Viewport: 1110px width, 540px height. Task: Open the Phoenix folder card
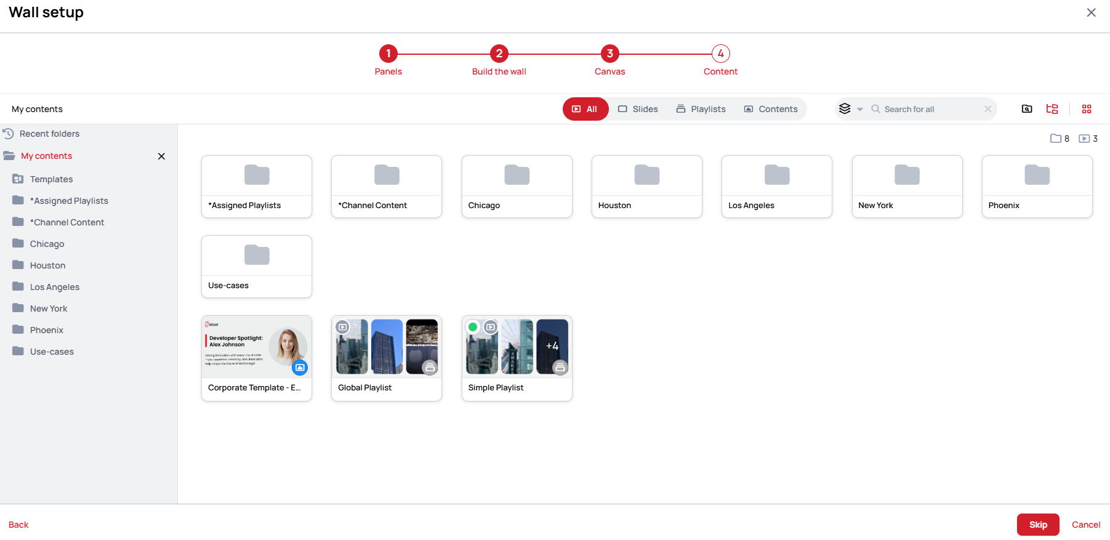tap(1037, 187)
